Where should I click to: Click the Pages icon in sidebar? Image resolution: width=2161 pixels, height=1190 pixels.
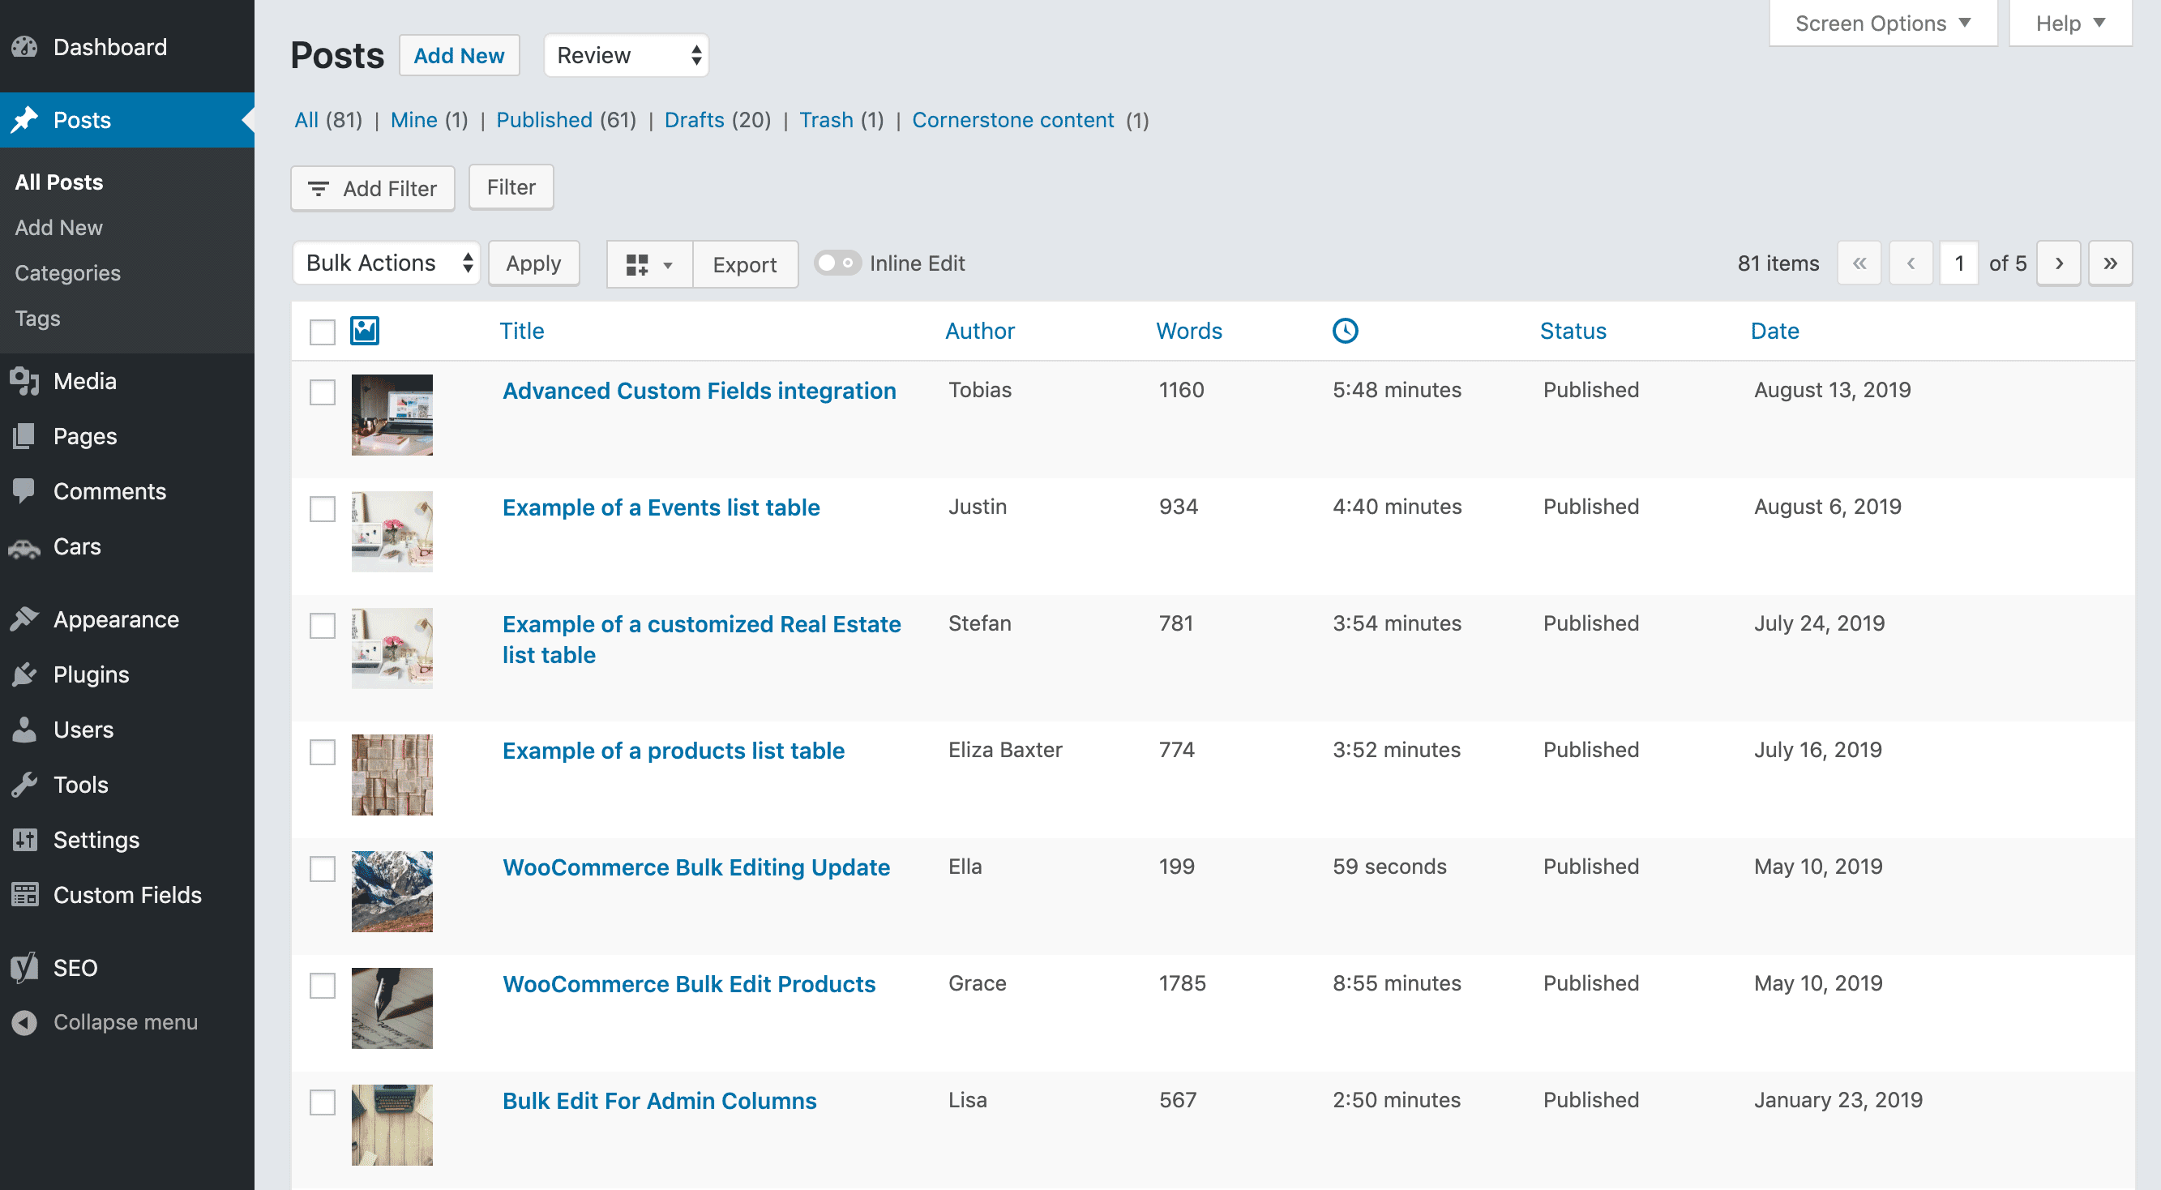[24, 436]
